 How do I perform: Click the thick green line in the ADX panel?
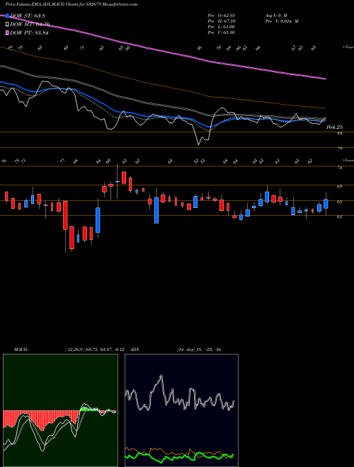click(x=179, y=456)
